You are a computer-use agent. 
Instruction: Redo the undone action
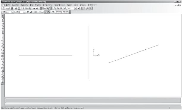point(37,8)
